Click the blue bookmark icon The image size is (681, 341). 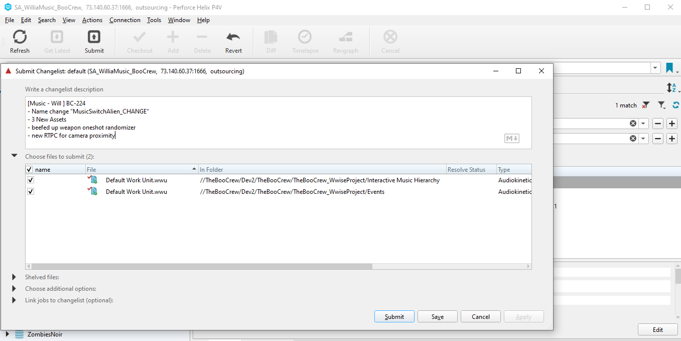tap(670, 67)
